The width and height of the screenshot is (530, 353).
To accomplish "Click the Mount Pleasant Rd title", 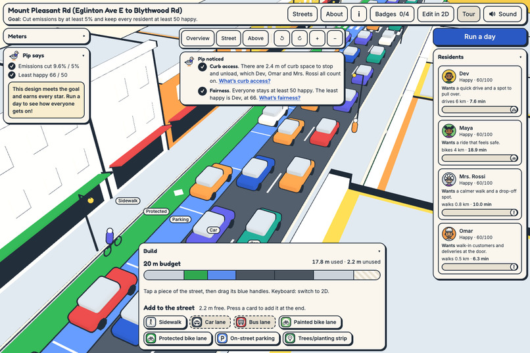I will [x=95, y=11].
